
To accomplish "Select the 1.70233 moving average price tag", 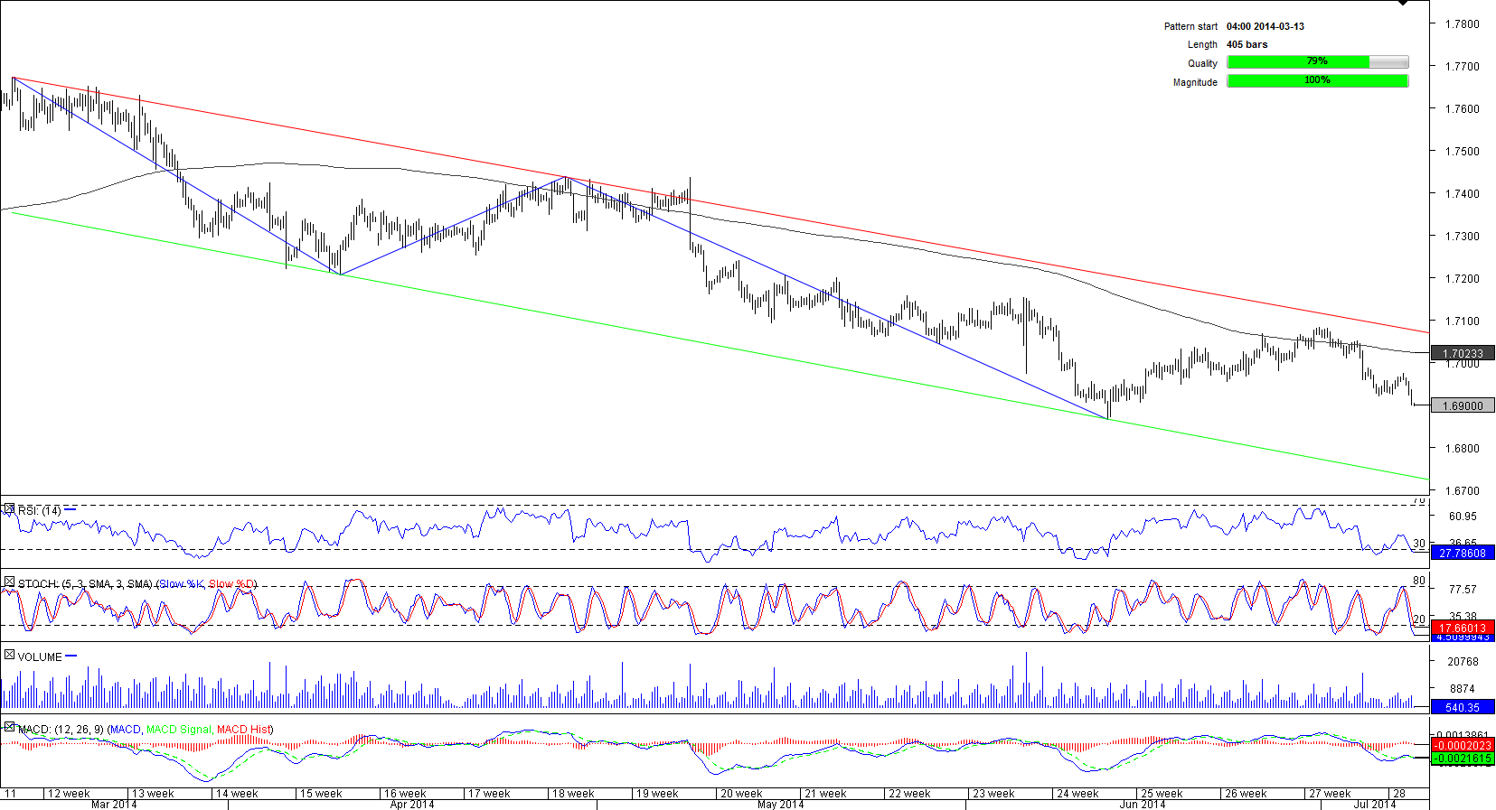I will (x=1462, y=354).
